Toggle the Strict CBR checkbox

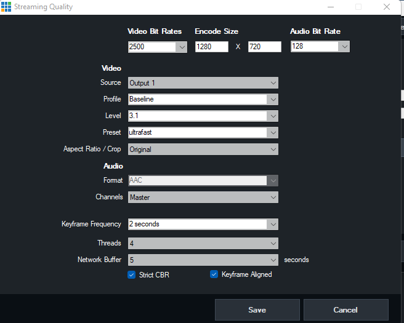pyautogui.click(x=131, y=275)
